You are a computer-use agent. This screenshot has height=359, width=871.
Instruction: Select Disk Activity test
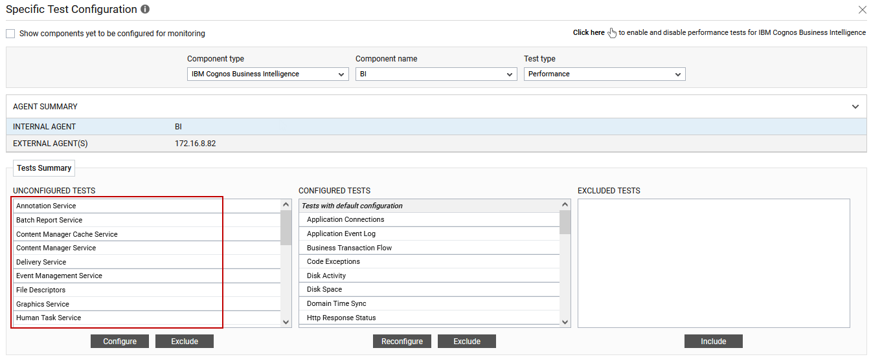429,276
